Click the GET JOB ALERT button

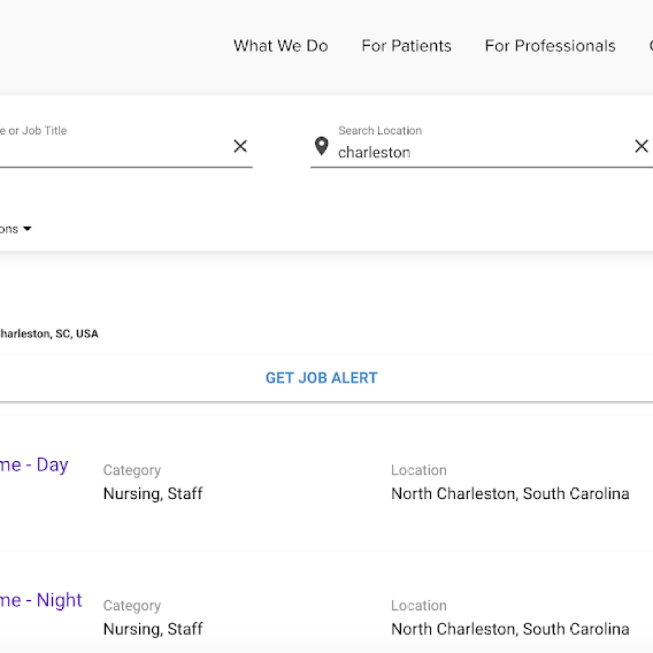click(x=321, y=378)
